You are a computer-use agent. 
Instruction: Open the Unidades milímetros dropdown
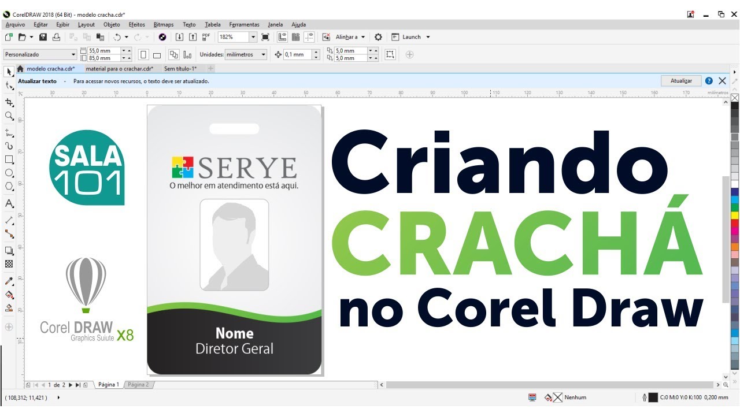click(x=264, y=54)
